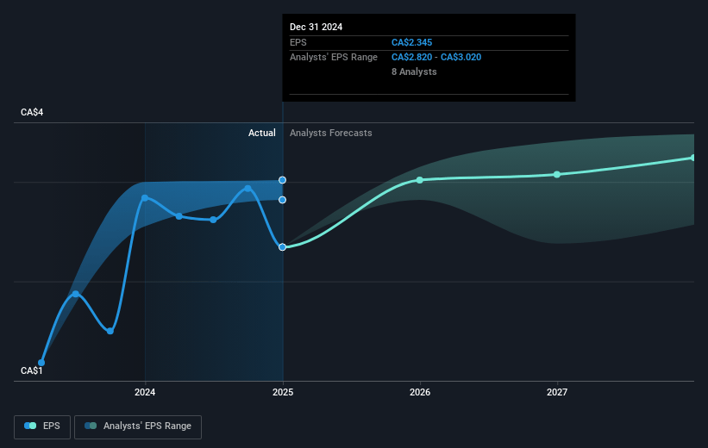The height and width of the screenshot is (448, 708).
Task: Click the CA$2.345 EPS value in tooltip
Action: (412, 42)
